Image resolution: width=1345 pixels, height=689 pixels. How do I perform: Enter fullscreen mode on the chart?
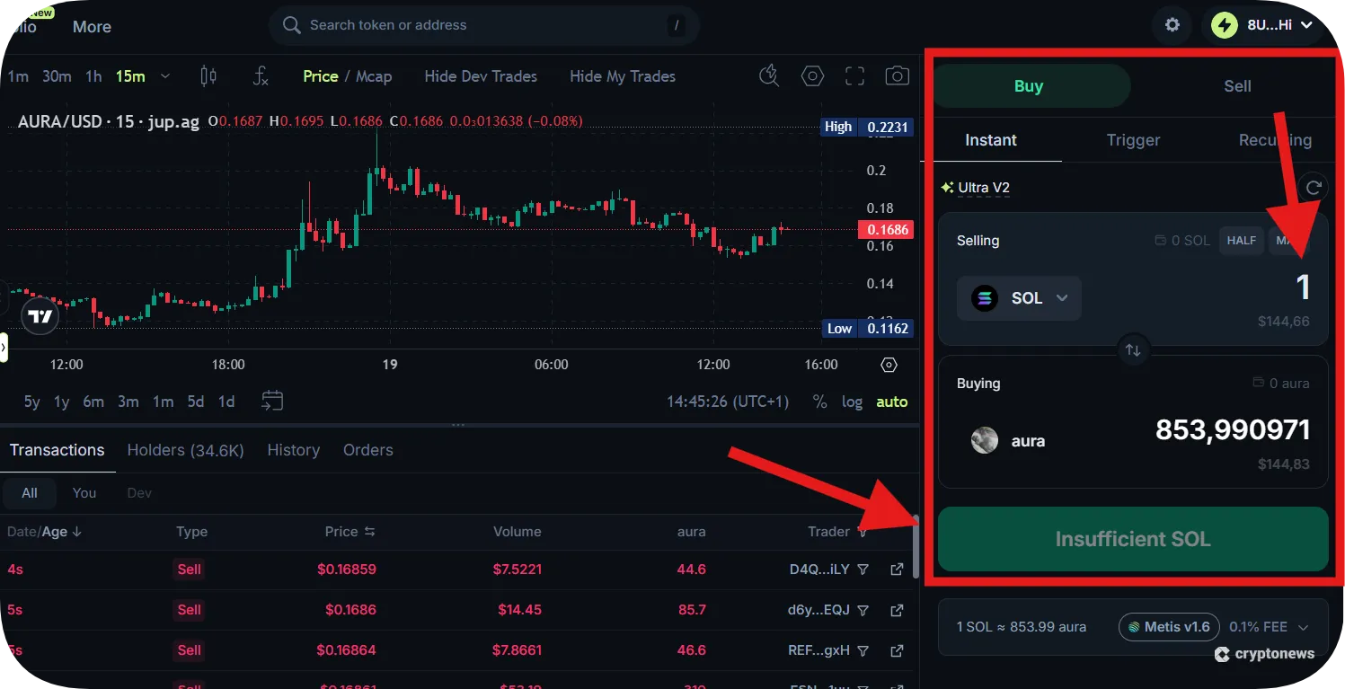[x=854, y=76]
